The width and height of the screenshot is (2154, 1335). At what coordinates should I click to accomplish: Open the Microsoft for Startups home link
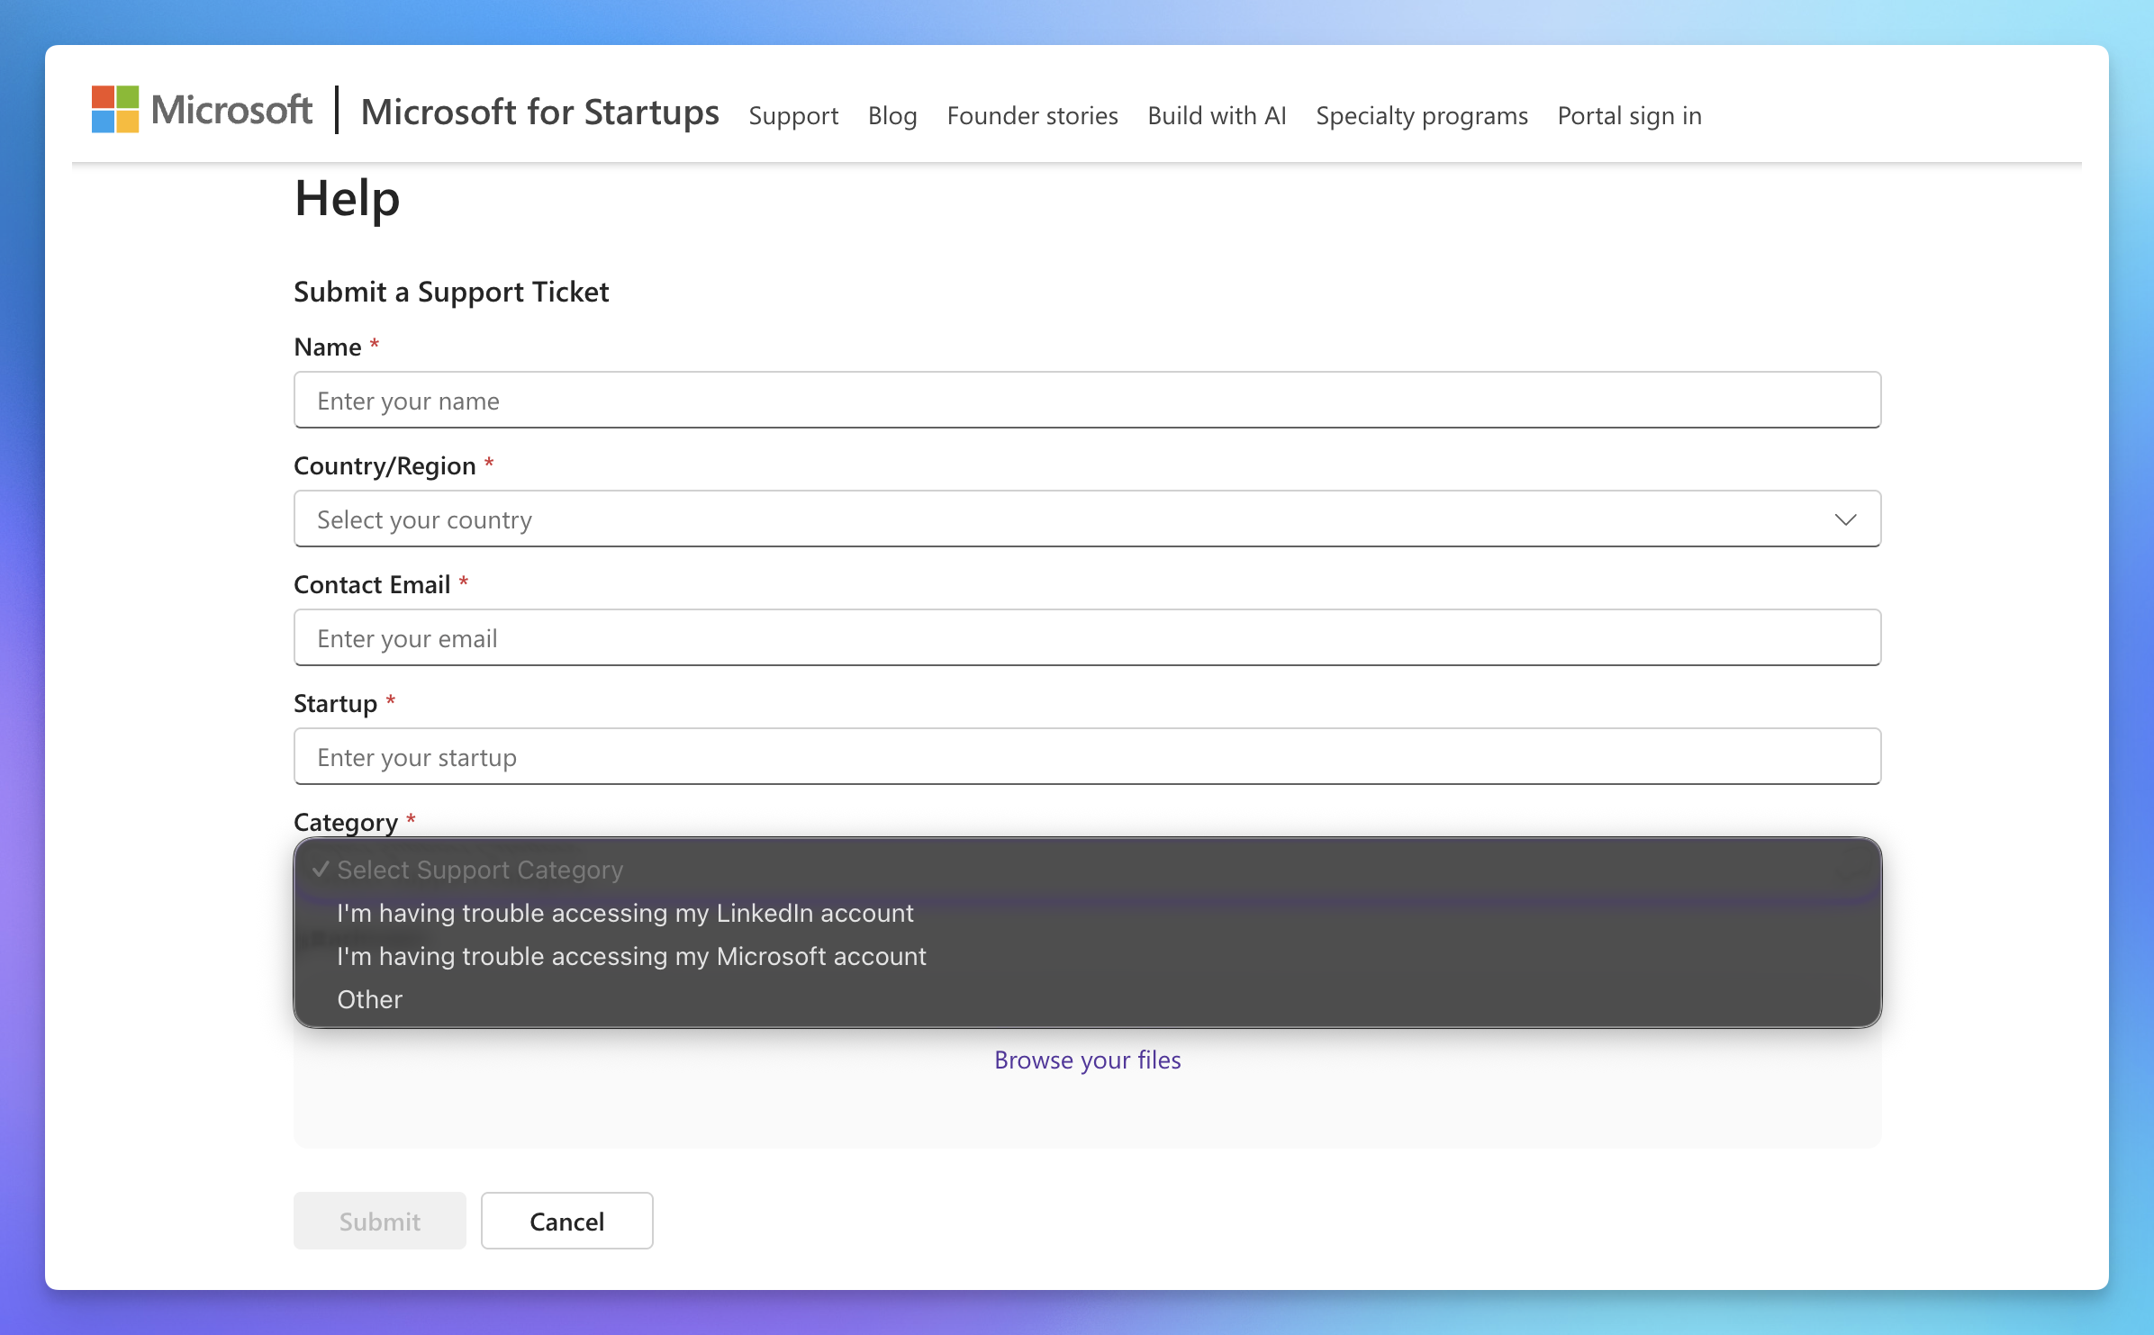point(539,113)
